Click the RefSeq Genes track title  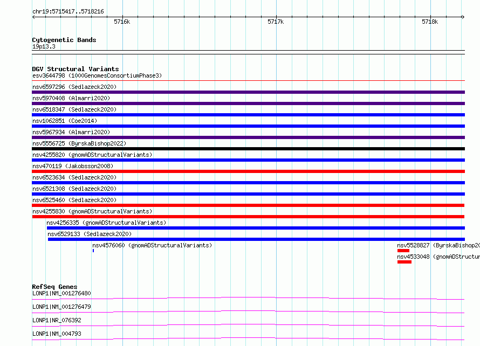pyautogui.click(x=54, y=287)
